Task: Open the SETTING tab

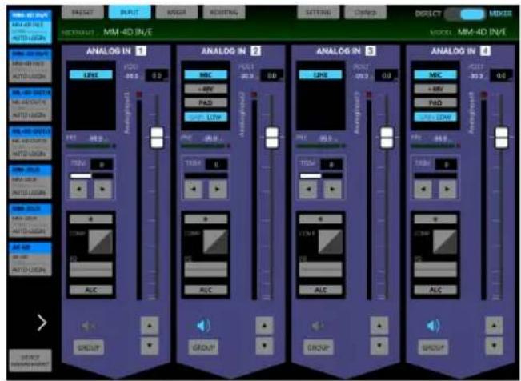Action: [319, 13]
